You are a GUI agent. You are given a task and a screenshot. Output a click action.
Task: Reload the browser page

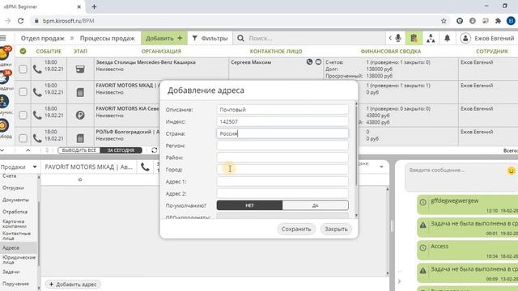(x=20, y=21)
